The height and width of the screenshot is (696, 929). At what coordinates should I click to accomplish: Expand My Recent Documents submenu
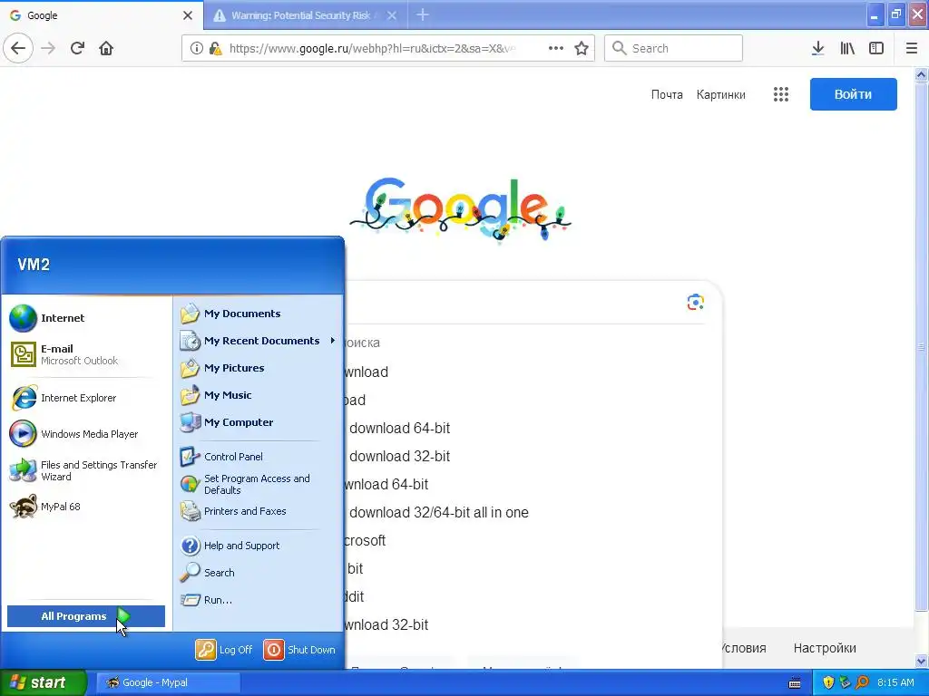coord(259,341)
